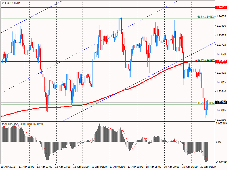Click the black 1.23090 current price tag

[x=220, y=103]
